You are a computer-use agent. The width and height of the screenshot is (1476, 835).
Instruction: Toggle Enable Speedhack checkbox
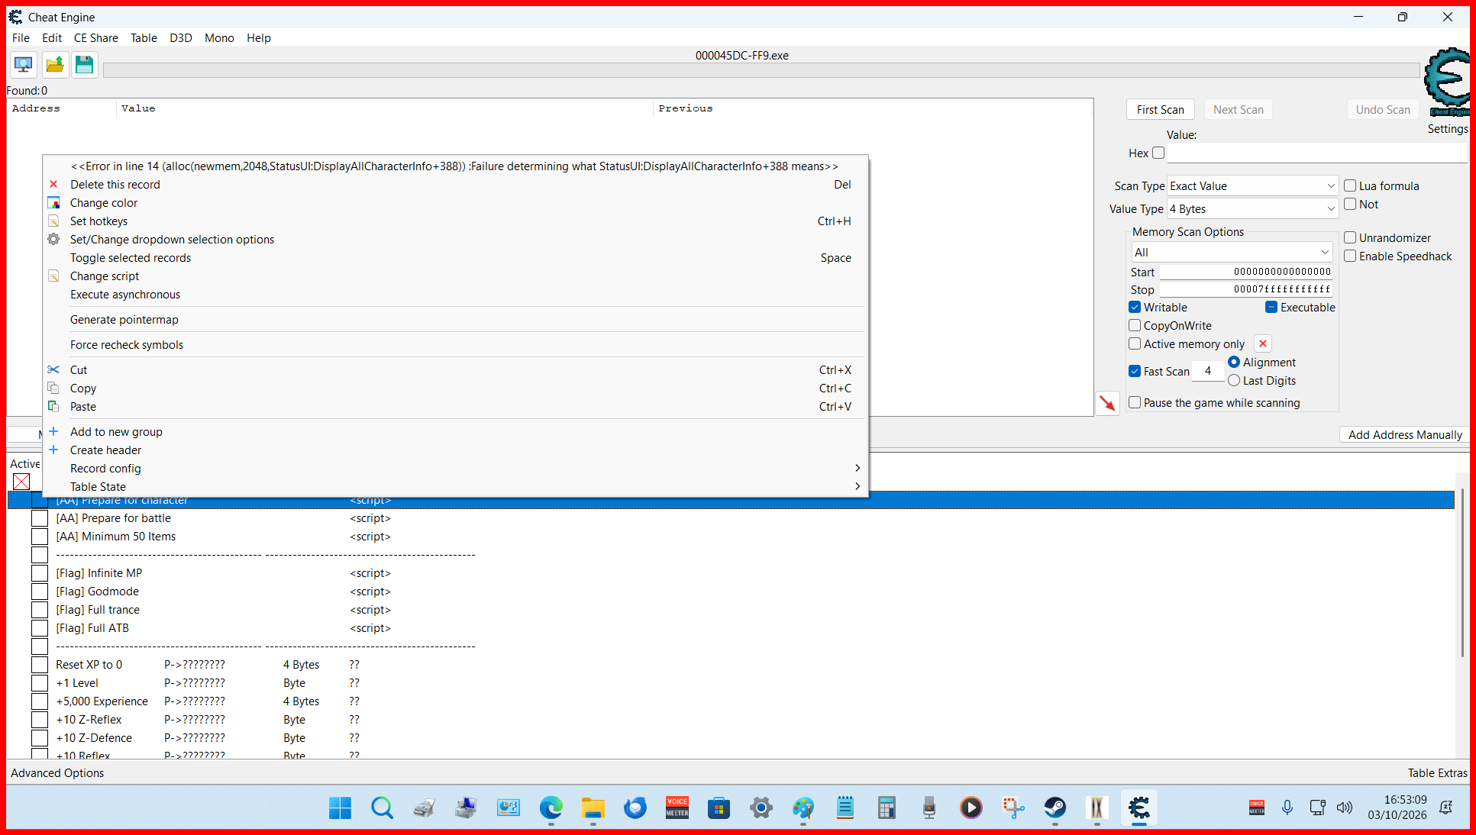coord(1350,256)
